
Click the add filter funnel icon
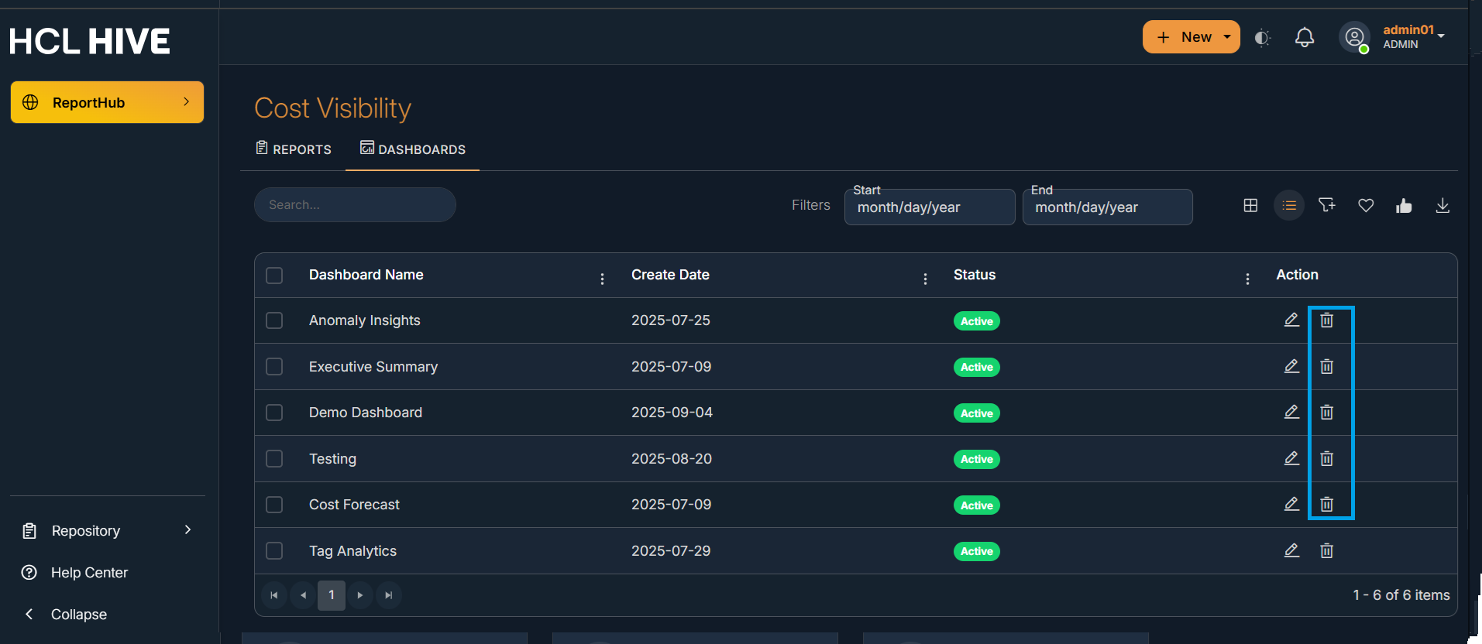(x=1327, y=205)
